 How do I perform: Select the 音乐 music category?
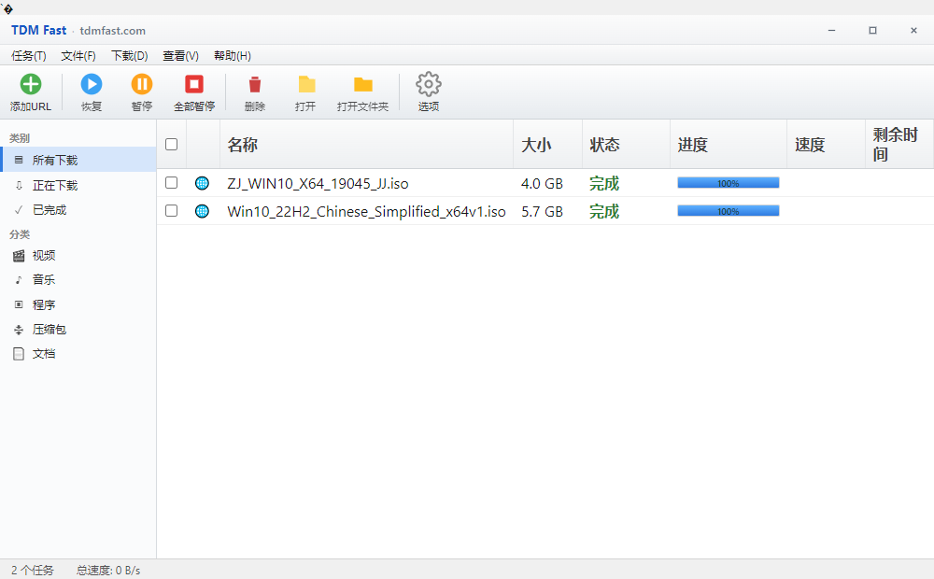pyautogui.click(x=78, y=280)
